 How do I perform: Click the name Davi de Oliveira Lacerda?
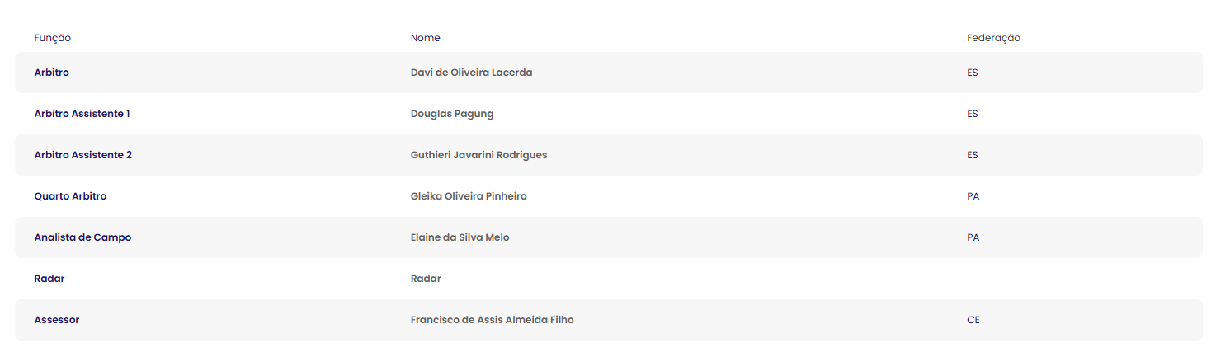tap(471, 73)
